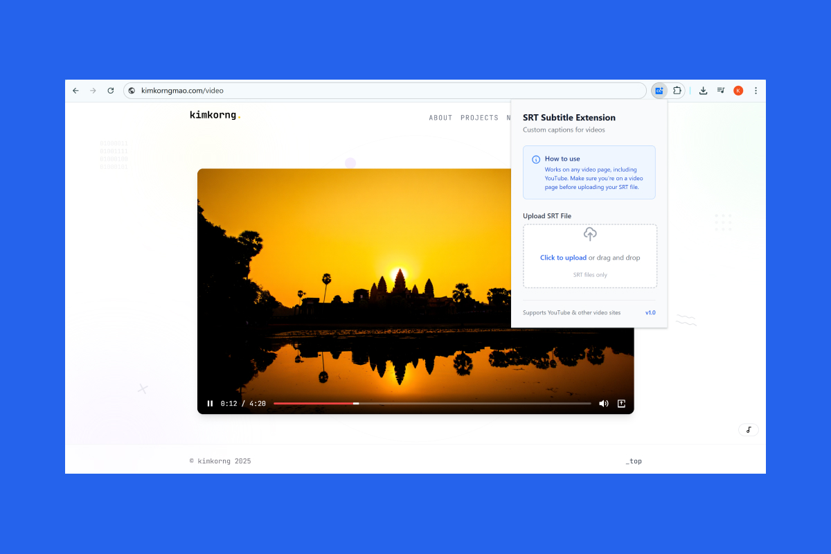Pause the video playback
Viewport: 831px width, 554px height.
(x=210, y=404)
